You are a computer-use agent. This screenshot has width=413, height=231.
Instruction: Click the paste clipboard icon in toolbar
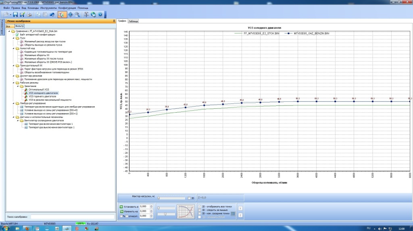pyautogui.click(x=45, y=15)
